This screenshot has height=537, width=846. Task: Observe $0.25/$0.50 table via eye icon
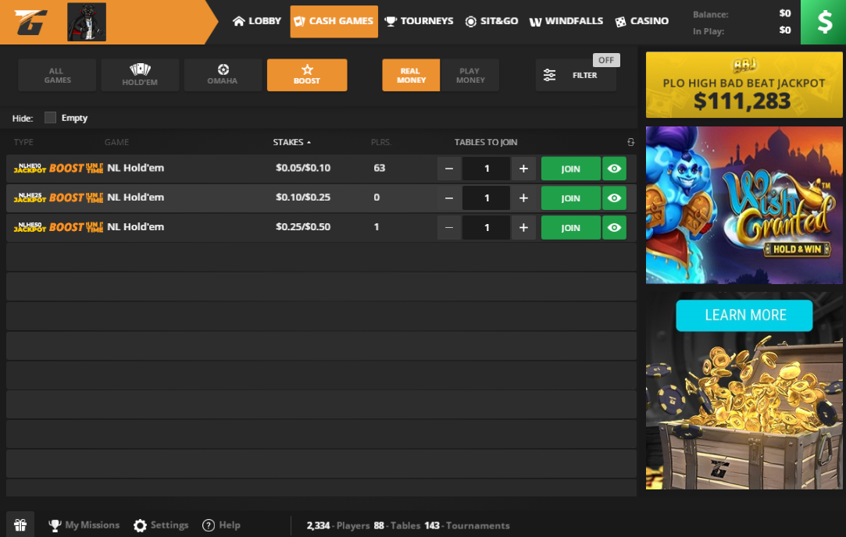point(614,228)
